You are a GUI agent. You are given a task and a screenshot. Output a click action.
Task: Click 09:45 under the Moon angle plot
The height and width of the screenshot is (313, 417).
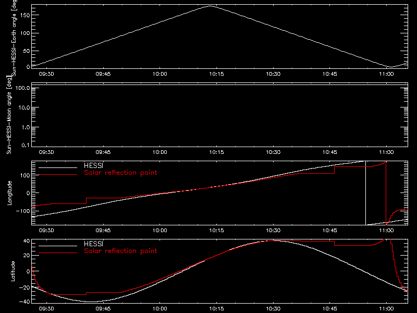(103, 152)
